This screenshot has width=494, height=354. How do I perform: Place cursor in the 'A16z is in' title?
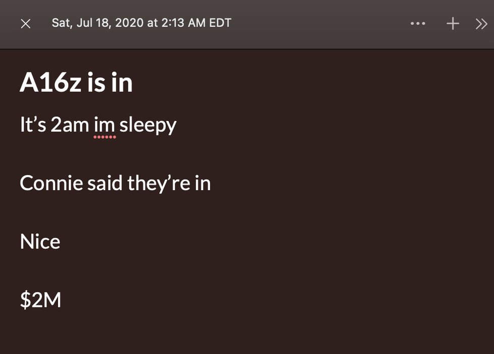[76, 82]
